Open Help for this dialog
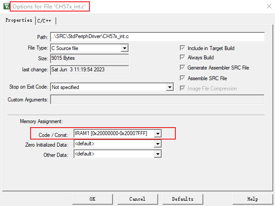This screenshot has width=275, height=206. click(x=252, y=199)
